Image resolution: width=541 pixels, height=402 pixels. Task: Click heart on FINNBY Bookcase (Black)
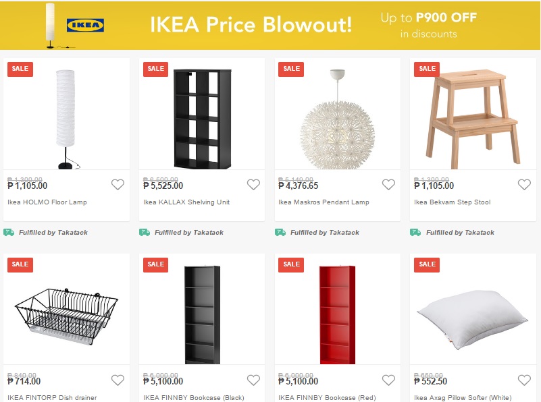click(x=253, y=380)
